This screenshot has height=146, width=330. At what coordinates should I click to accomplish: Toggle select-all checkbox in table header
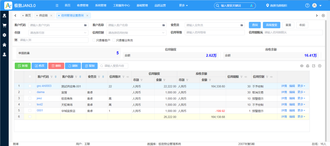pyautogui.click(x=30, y=77)
